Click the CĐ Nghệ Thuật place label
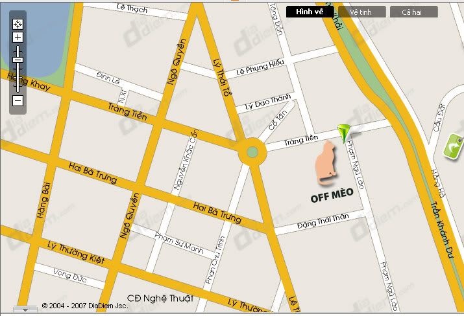This screenshot has height=316, width=464. (x=160, y=299)
